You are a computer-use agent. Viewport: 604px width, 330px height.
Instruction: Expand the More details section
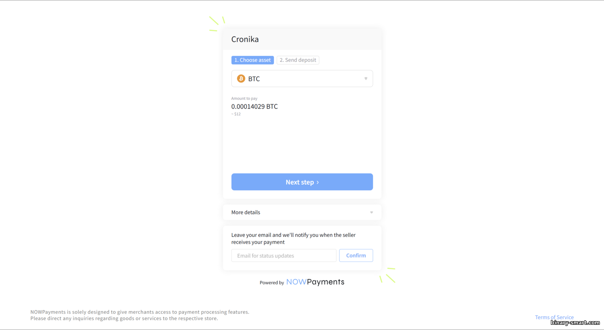tap(302, 212)
